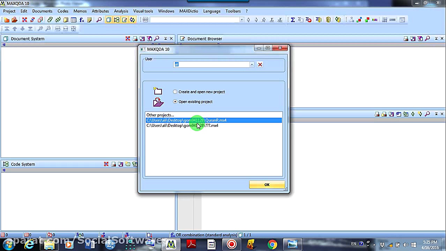The image size is (446, 251).
Task: Open the Toolbars menu
Action: [x=233, y=11]
